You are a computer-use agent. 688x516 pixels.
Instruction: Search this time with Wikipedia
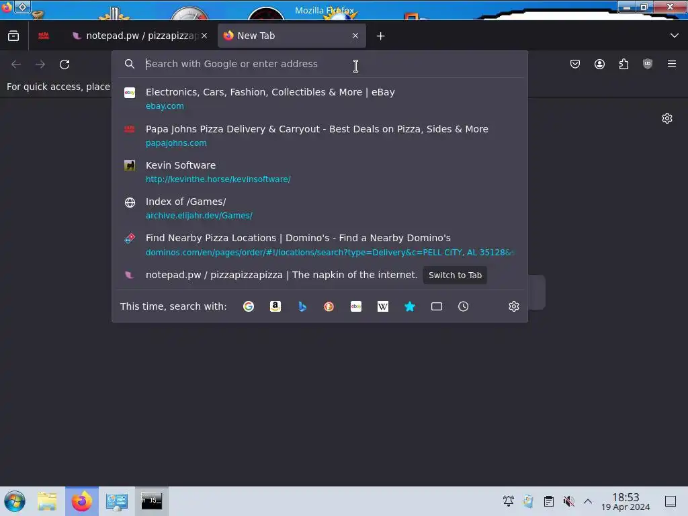pos(382,306)
